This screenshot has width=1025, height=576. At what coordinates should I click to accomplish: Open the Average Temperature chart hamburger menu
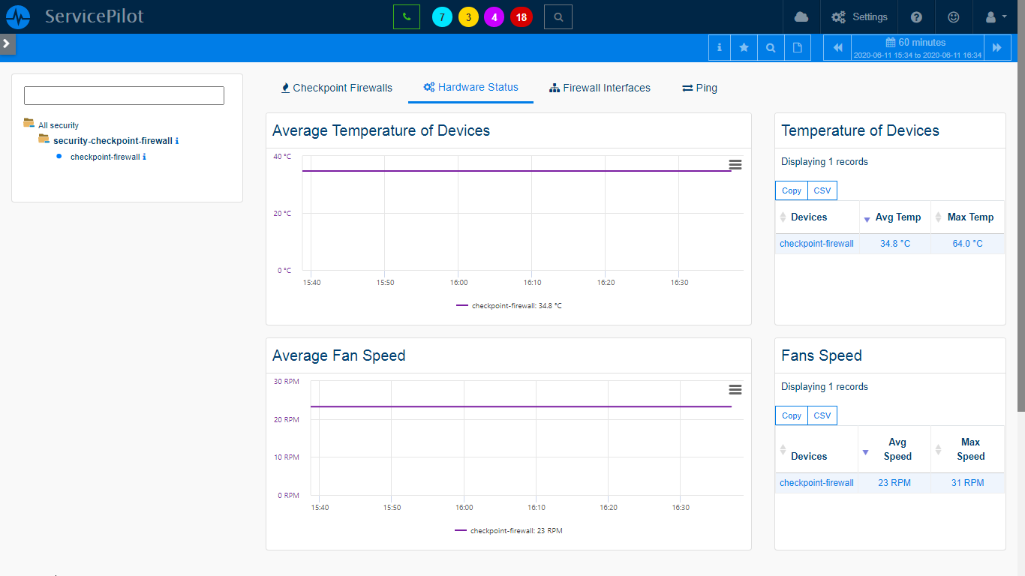tap(735, 165)
